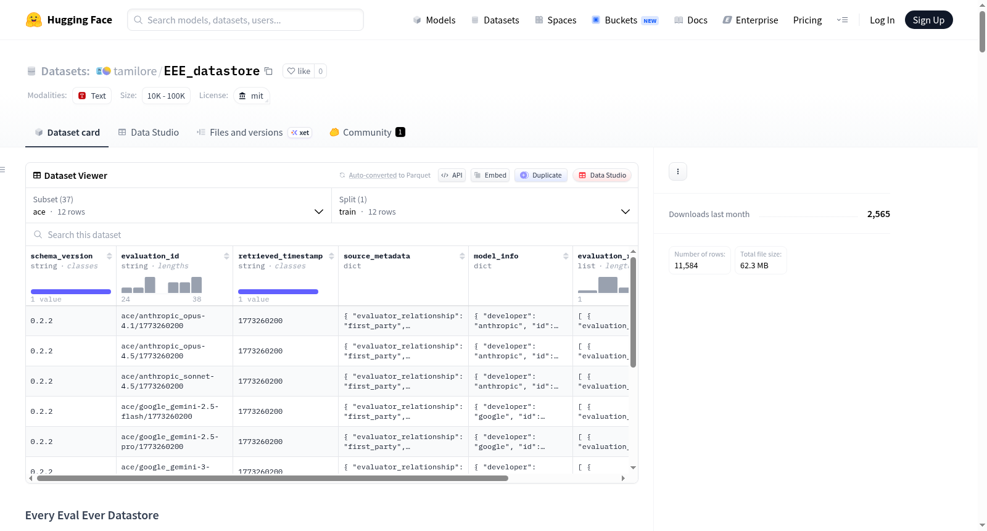Click the API button
This screenshot has height=531, width=987.
(452, 175)
